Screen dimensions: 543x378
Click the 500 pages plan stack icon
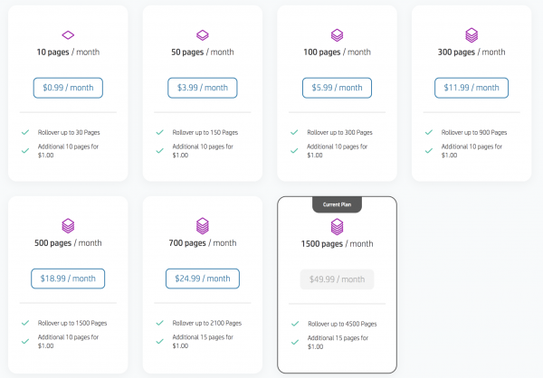[x=68, y=226]
